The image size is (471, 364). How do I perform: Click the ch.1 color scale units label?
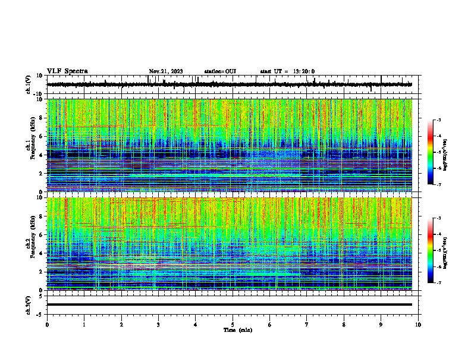click(x=445, y=155)
